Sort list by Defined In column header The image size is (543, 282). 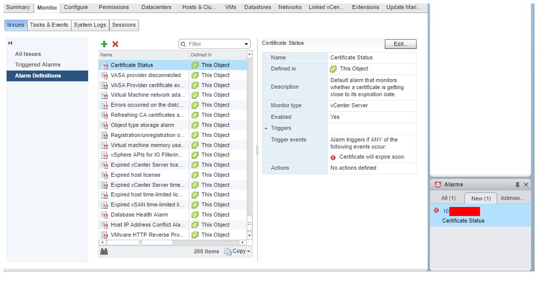click(x=218, y=55)
